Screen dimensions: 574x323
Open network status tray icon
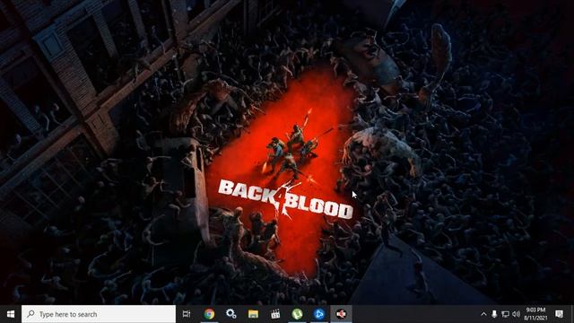click(x=505, y=314)
